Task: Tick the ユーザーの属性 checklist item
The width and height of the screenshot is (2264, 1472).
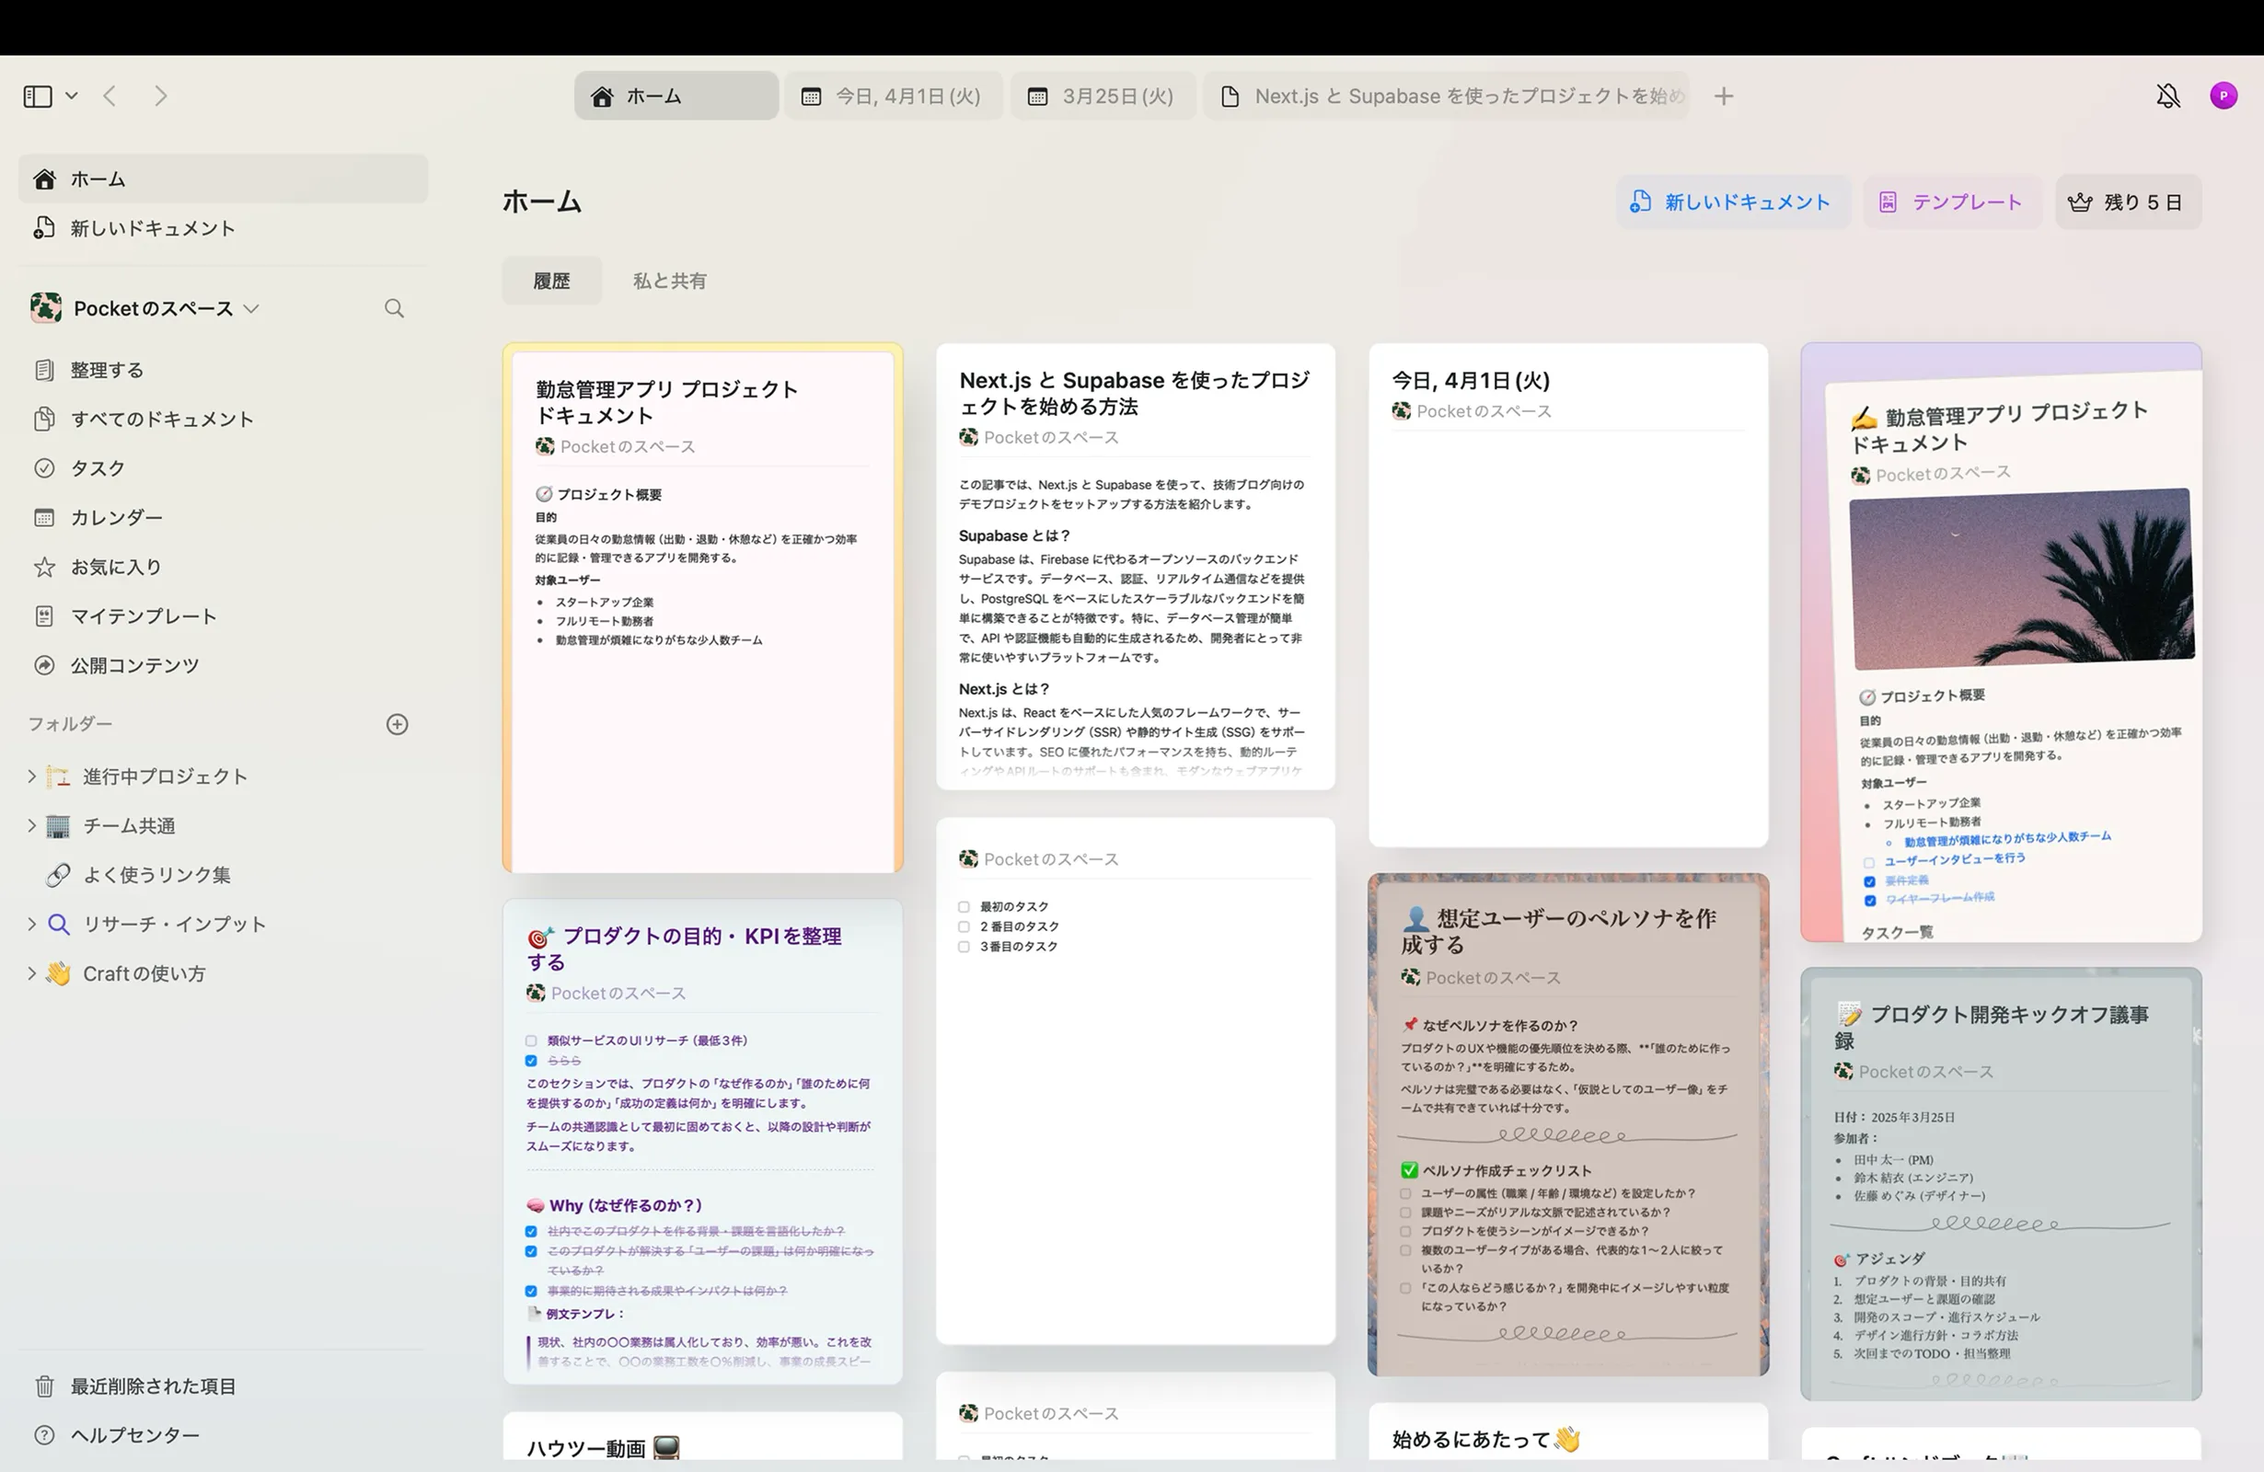Action: (x=1405, y=1193)
